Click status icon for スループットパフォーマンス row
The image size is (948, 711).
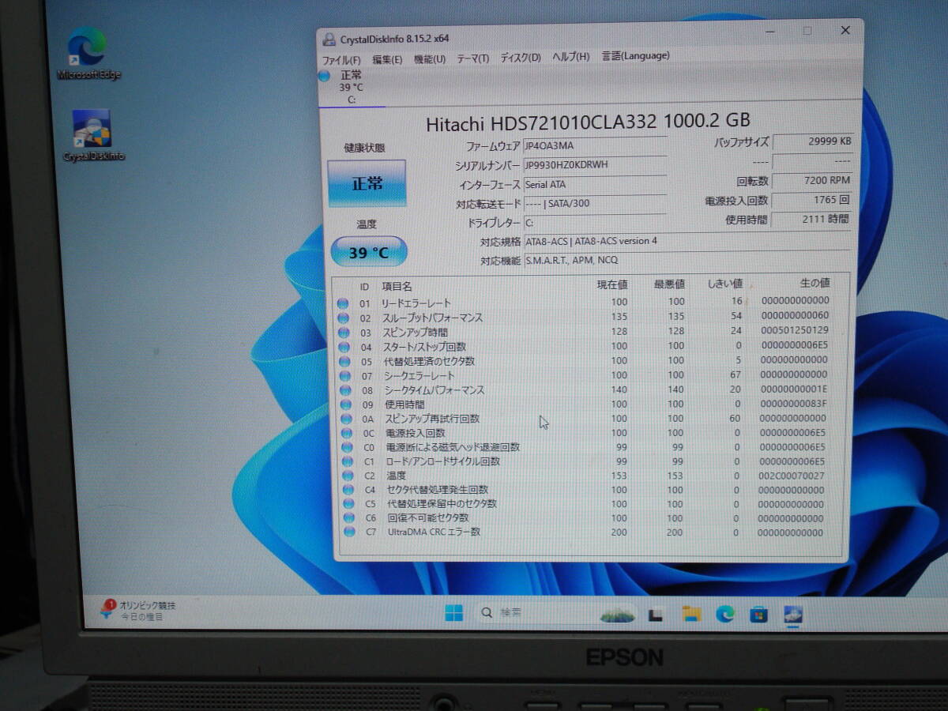pyautogui.click(x=343, y=318)
